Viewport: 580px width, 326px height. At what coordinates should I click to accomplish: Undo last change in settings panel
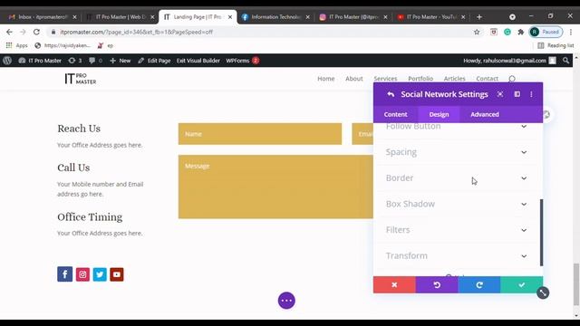pos(437,284)
